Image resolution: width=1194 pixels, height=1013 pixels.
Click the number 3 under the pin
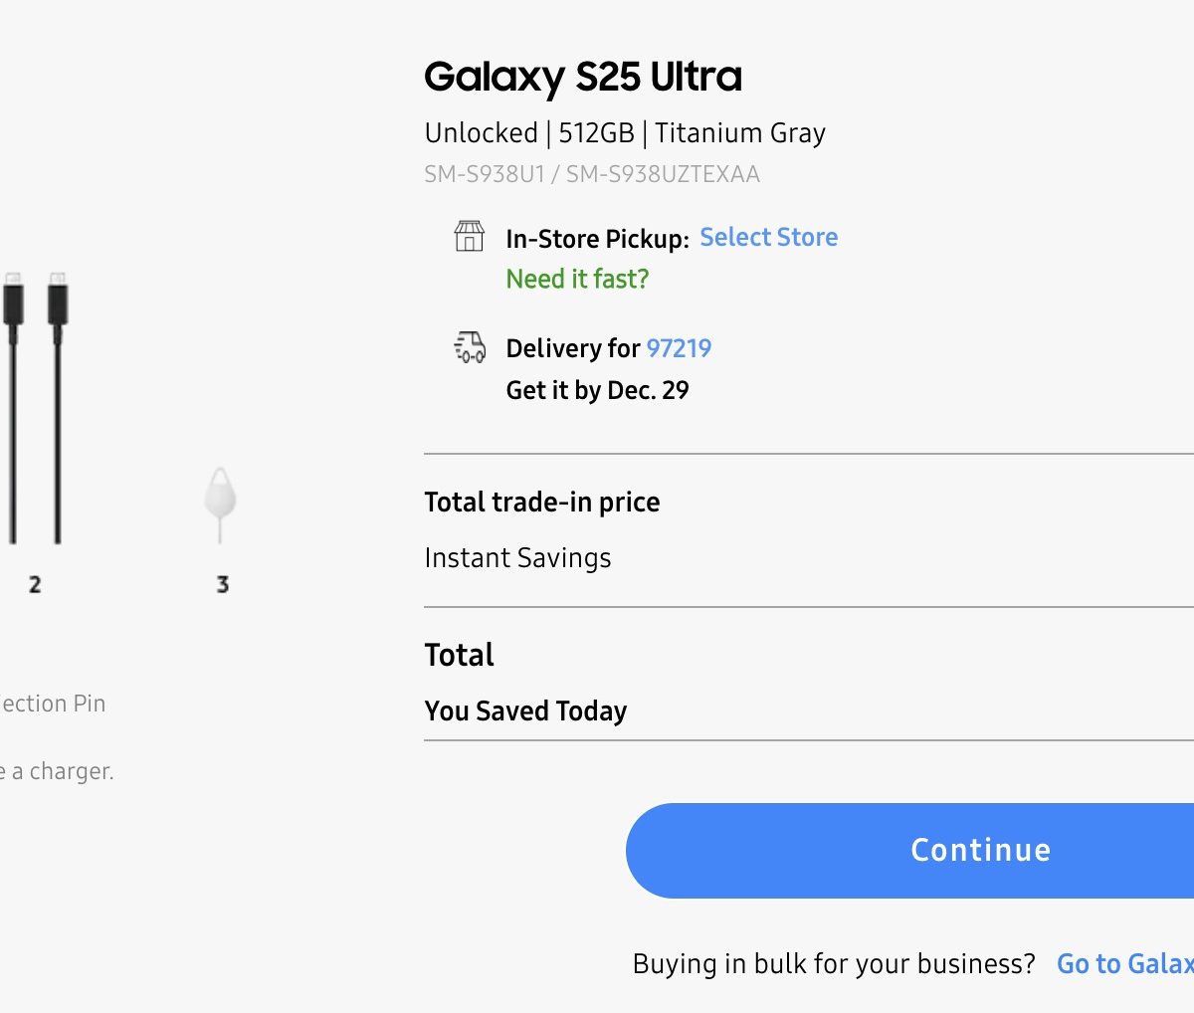[x=223, y=584]
